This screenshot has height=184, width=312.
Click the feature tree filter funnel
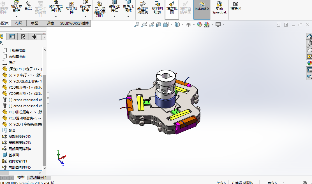1,43
